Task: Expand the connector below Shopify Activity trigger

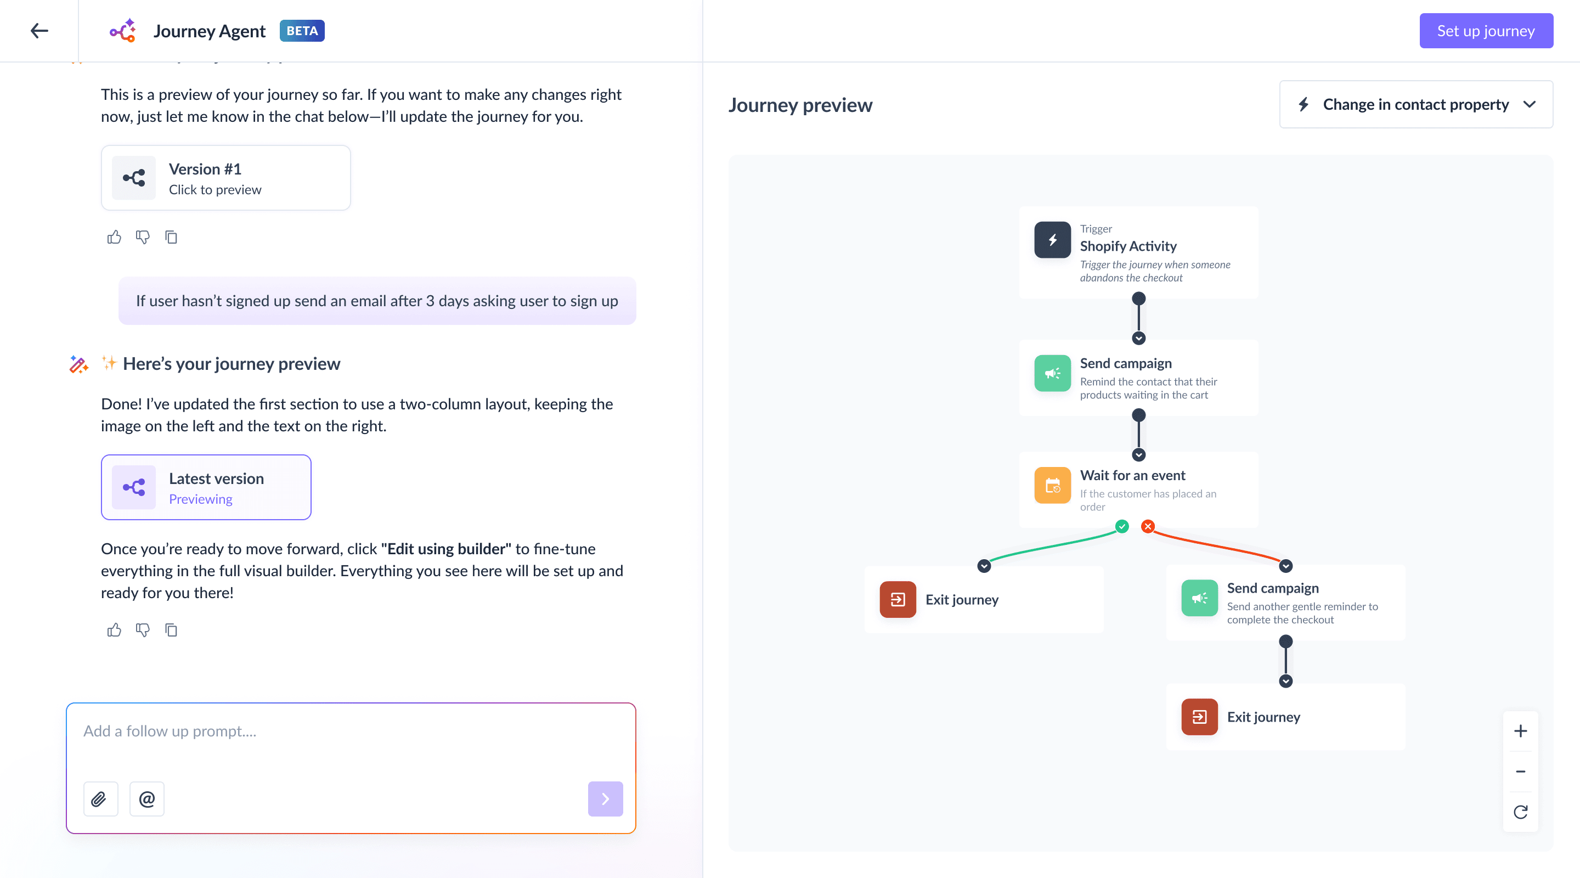Action: click(1138, 338)
